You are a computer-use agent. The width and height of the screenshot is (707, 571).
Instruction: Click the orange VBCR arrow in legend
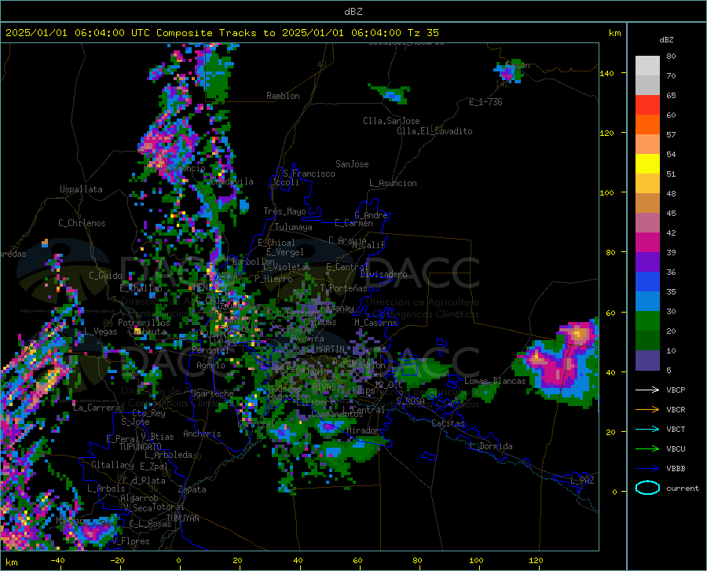(x=647, y=410)
